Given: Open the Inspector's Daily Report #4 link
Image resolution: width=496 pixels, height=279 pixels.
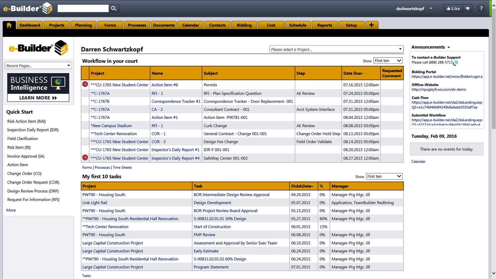Looking at the screenshot, I should tap(175, 158).
